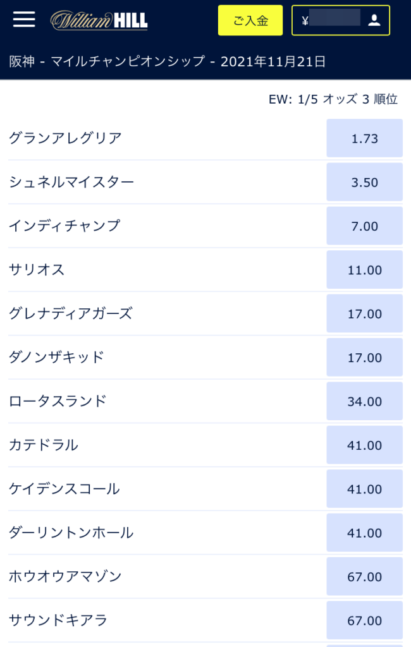Screen dimensions: 411x647
Task: Tap 41.00 odds for ダーリントンホール
Action: click(x=364, y=533)
